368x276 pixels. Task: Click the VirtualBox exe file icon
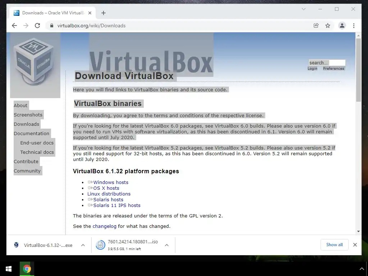[16, 245]
